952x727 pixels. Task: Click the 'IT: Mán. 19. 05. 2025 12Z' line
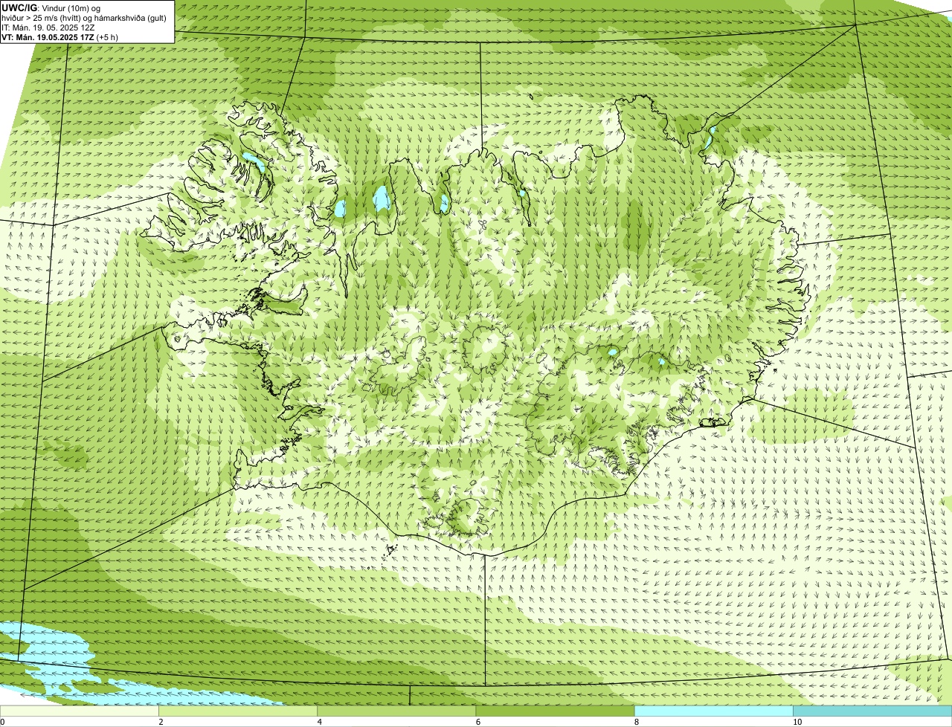click(x=48, y=28)
